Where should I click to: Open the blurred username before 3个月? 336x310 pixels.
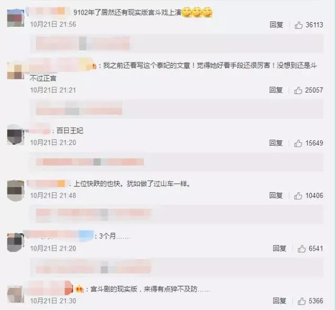tap(58, 235)
